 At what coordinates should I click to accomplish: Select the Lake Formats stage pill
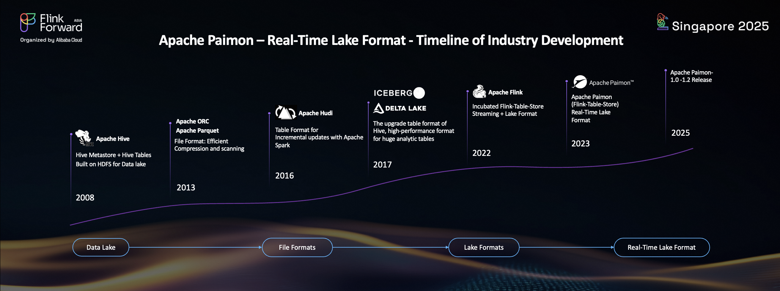pos(484,247)
